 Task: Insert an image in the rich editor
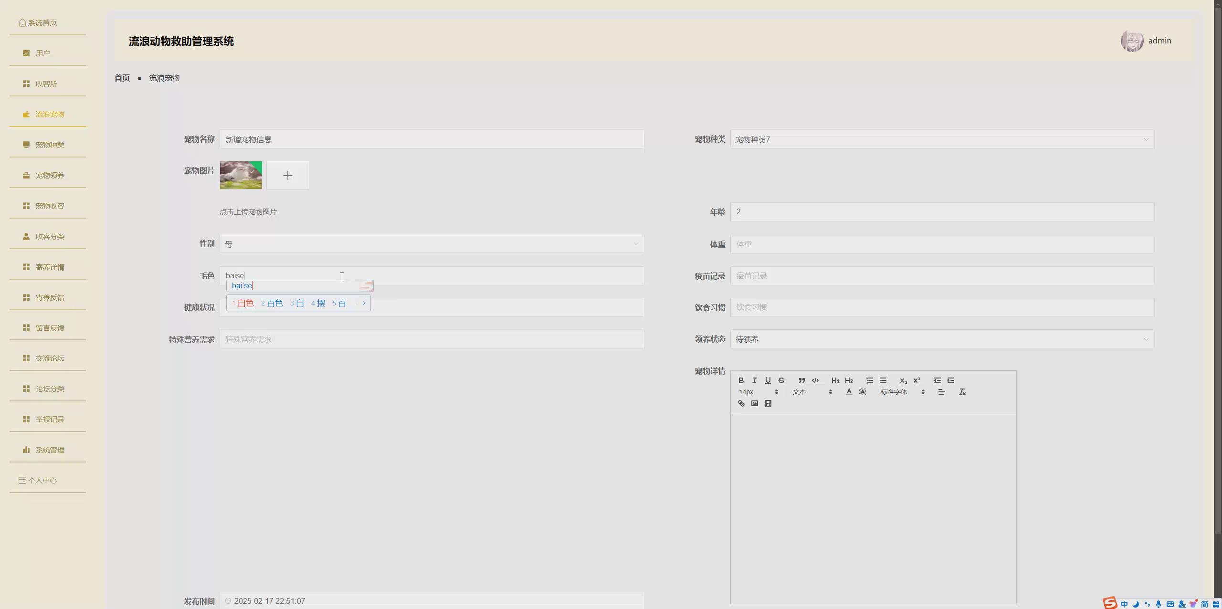point(754,403)
